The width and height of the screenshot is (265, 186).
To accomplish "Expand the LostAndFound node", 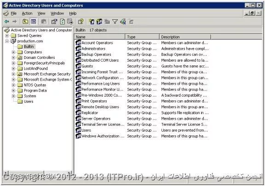I will pos(13,69).
